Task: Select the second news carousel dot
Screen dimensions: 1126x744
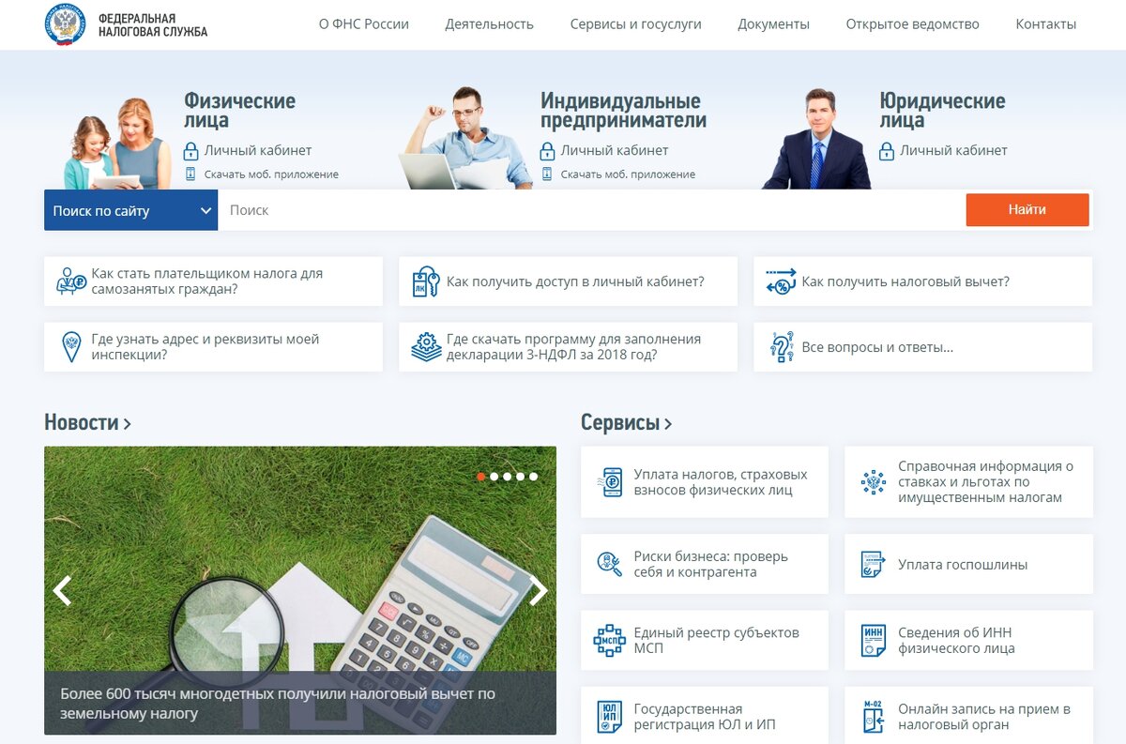Action: [x=495, y=477]
